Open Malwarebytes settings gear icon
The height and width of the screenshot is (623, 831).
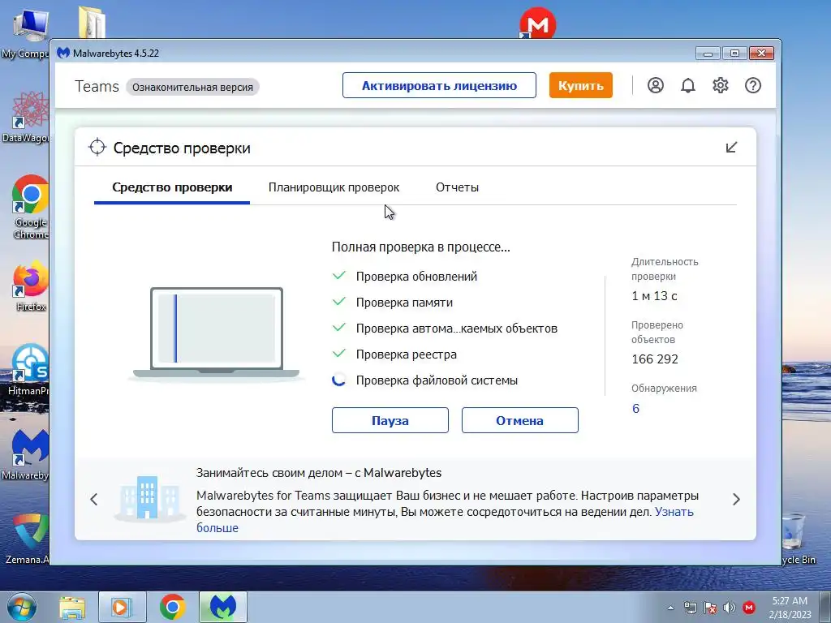point(721,85)
